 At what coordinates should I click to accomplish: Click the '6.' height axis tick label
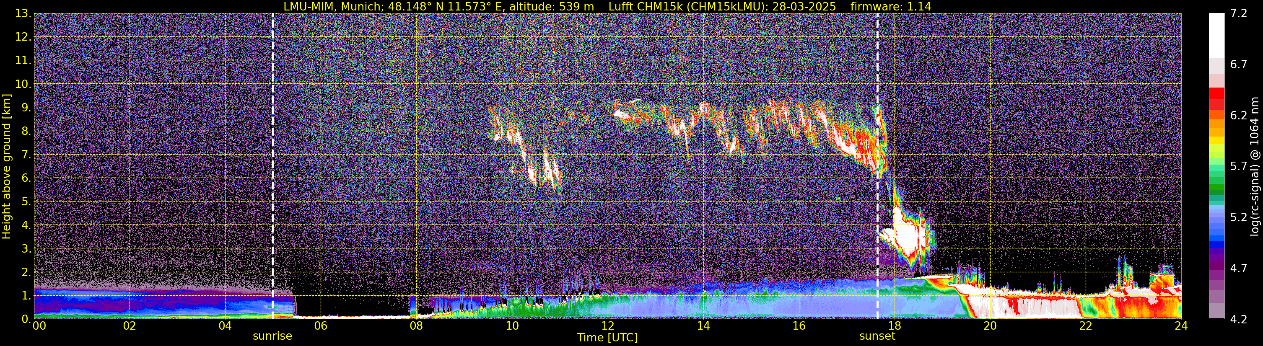point(26,178)
